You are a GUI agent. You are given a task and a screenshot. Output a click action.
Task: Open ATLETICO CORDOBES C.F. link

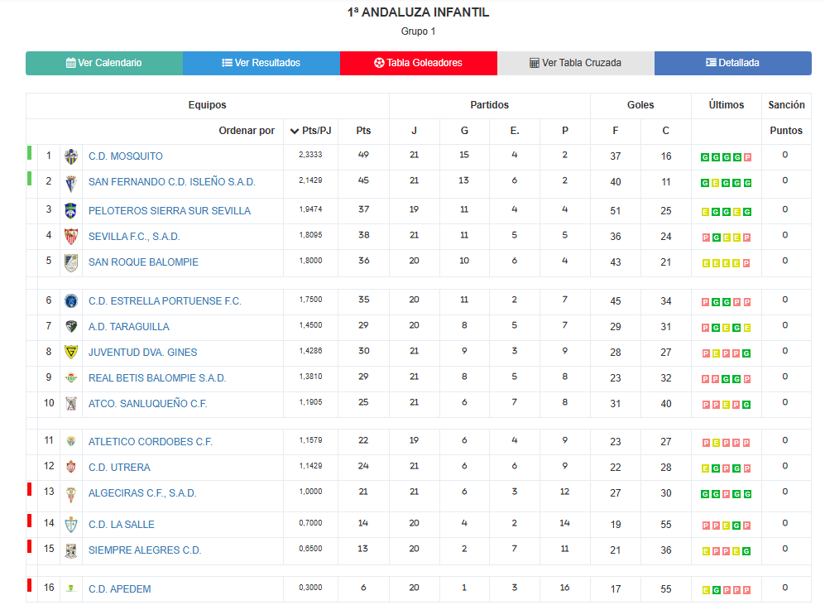click(151, 442)
